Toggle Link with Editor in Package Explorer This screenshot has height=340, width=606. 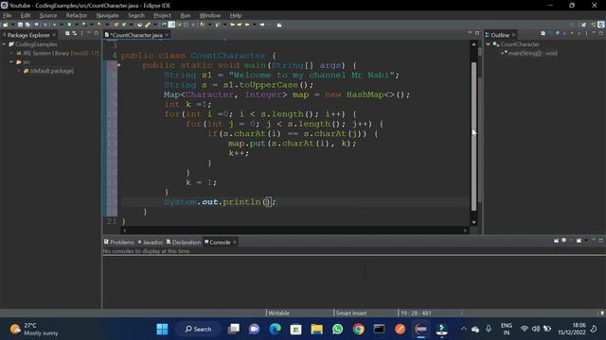[x=74, y=34]
